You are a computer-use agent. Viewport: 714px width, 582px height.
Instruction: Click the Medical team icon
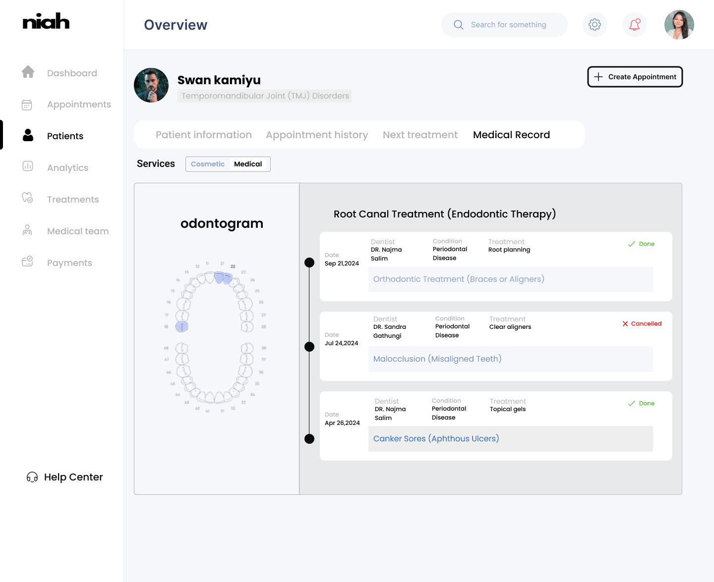tap(28, 230)
